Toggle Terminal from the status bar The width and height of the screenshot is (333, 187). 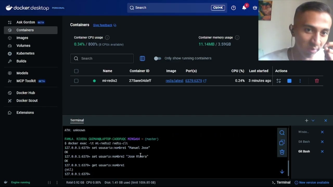coord(281,182)
